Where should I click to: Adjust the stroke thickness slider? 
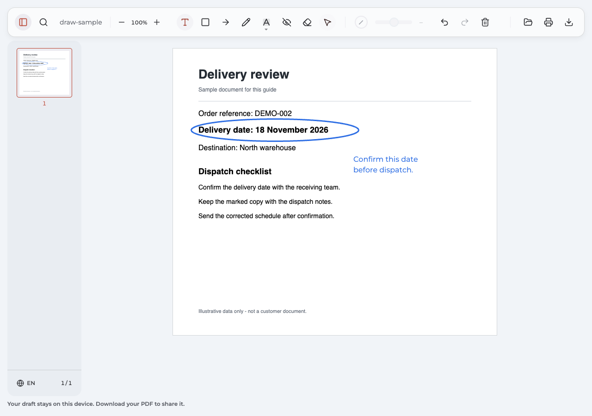pyautogui.click(x=394, y=22)
